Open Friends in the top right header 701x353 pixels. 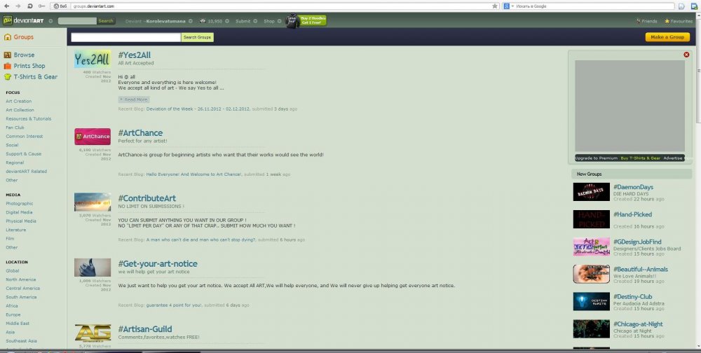click(646, 21)
